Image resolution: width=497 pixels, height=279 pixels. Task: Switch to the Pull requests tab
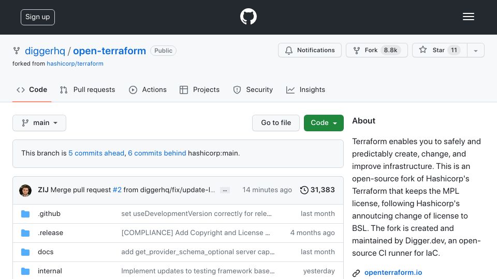[x=87, y=90]
